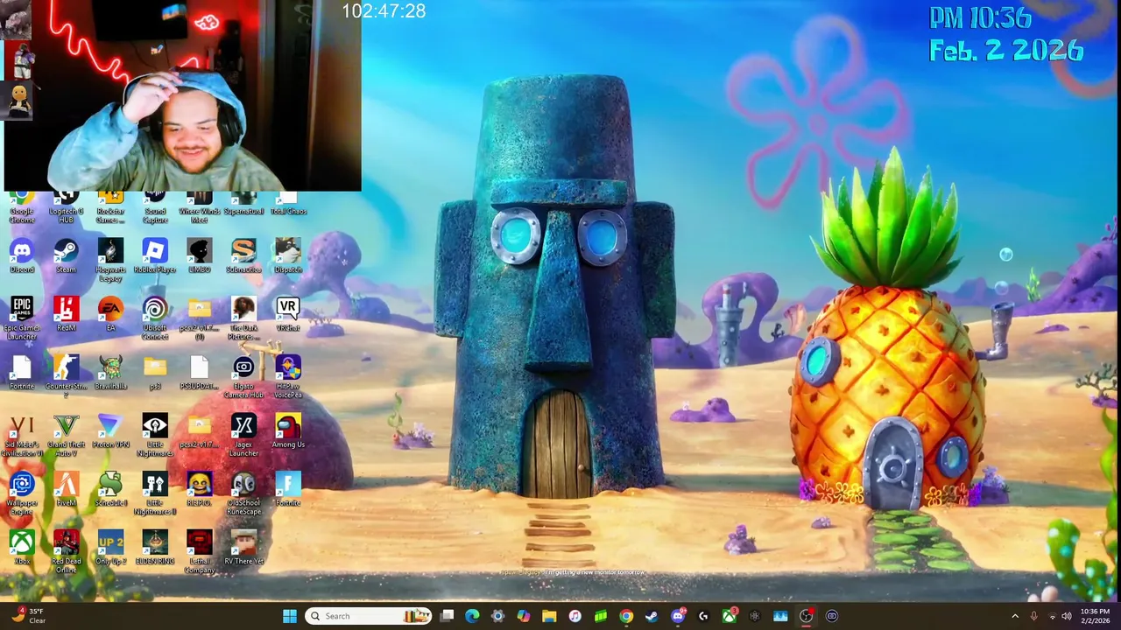This screenshot has width=1121, height=630.
Task: Select the Ubisoft Connect desktop icon
Action: coord(155,318)
